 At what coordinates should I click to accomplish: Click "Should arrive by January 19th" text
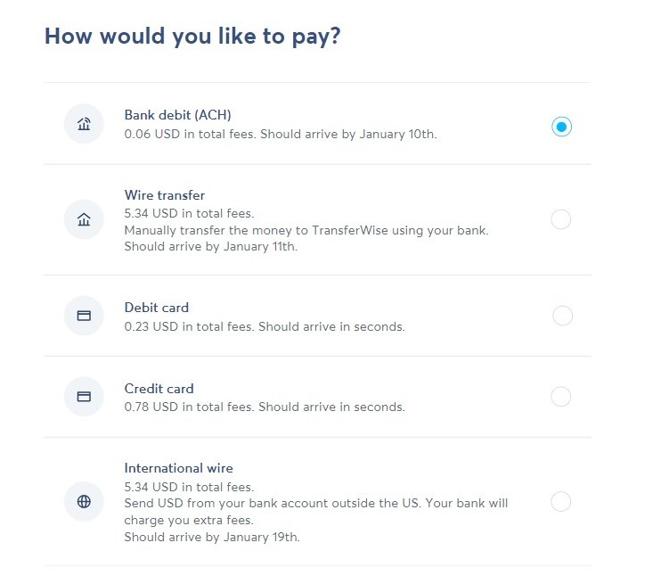212,537
